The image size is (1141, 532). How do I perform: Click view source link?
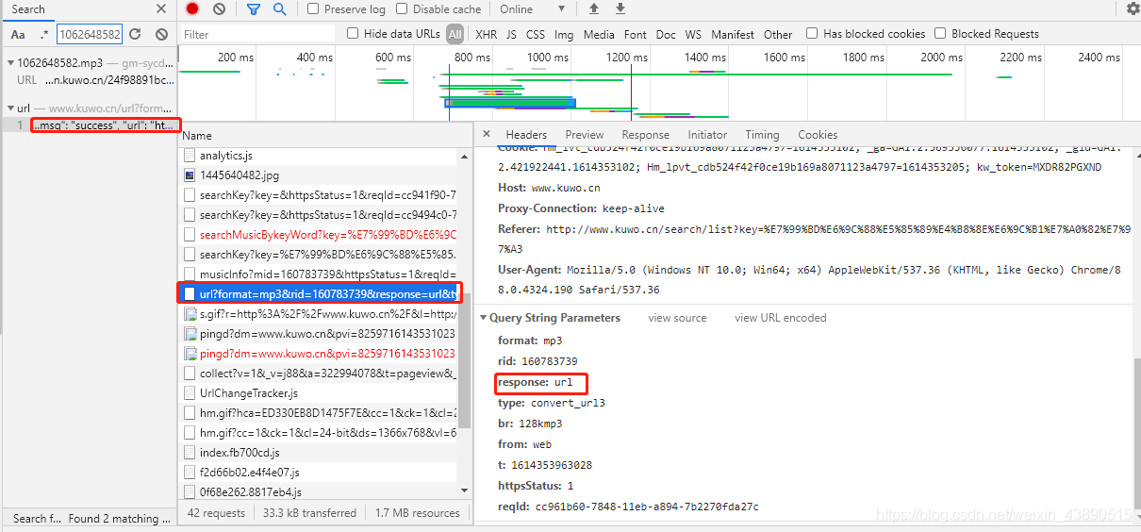677,318
